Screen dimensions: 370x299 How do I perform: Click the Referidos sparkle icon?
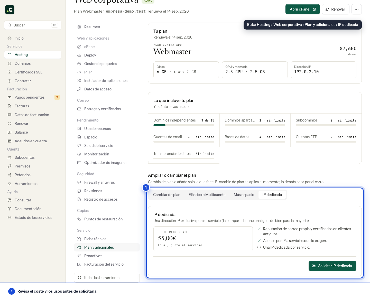[x=10, y=175]
